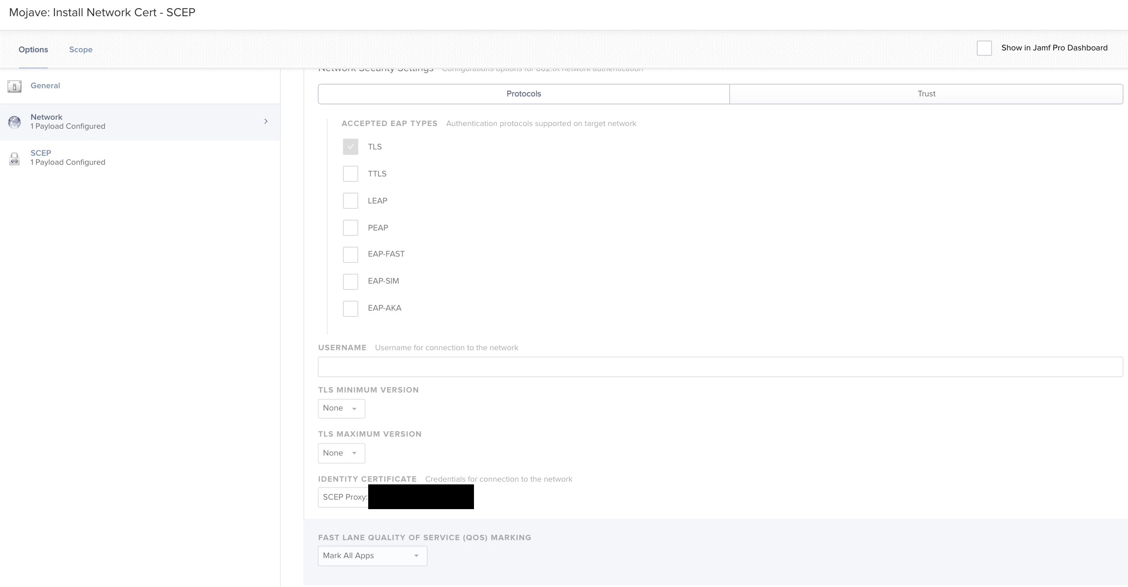
Task: Expand the Mark All Apps QoS dropdown
Action: (372, 556)
